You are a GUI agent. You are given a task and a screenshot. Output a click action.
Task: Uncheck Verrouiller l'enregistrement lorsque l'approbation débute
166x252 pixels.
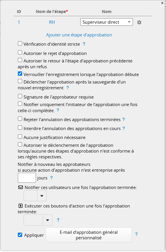coord(20,74)
